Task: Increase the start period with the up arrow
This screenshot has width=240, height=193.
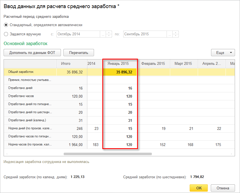Action: tap(109, 33)
